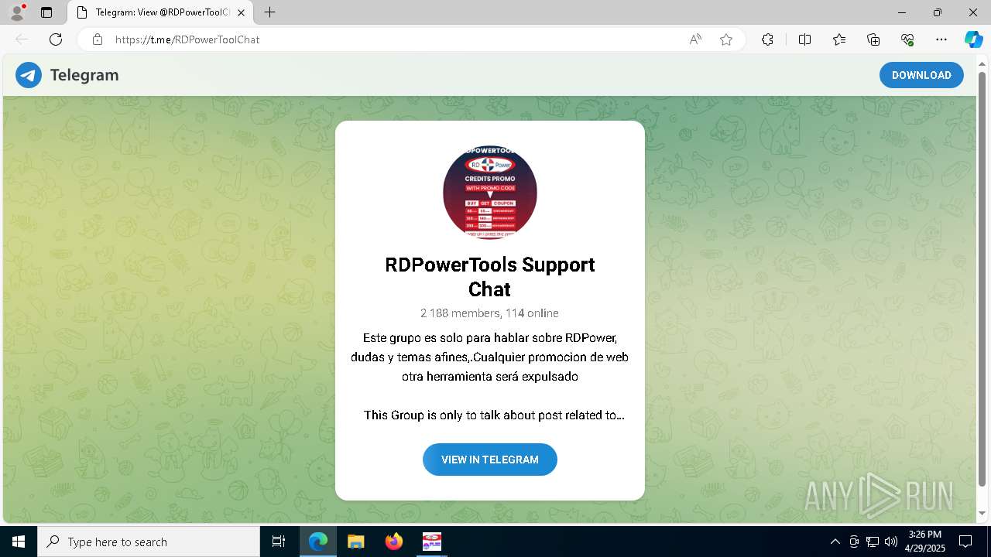View site information lock icon
The width and height of the screenshot is (991, 557).
point(98,39)
